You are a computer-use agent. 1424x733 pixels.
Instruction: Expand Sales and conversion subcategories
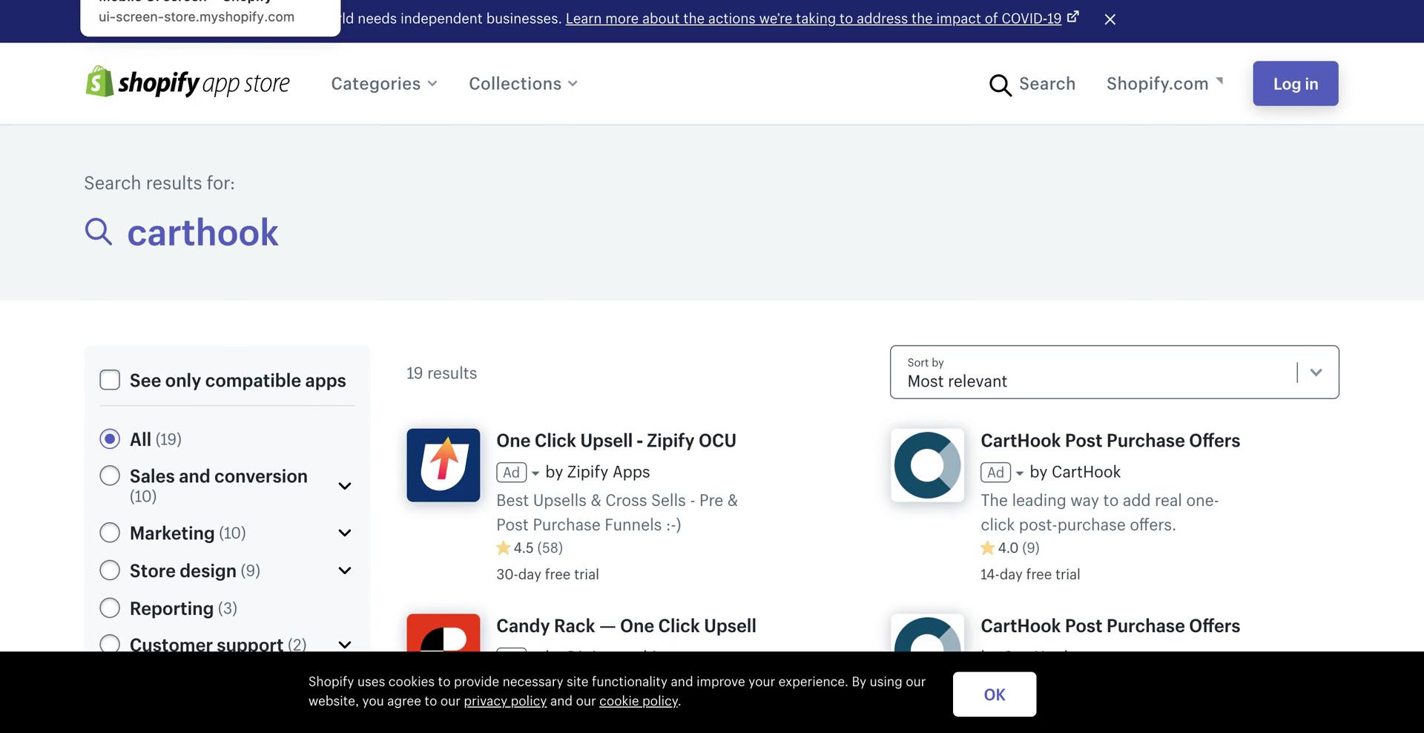click(x=345, y=486)
